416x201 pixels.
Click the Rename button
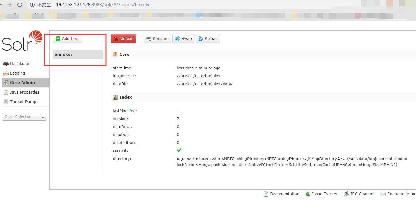(x=157, y=39)
